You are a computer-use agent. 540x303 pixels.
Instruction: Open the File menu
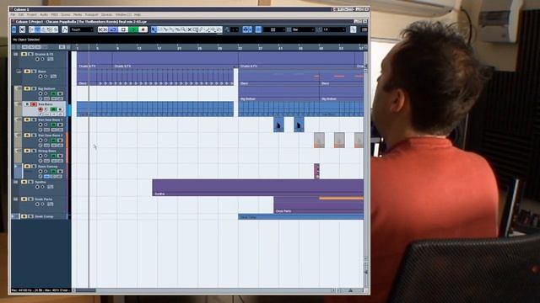13,15
